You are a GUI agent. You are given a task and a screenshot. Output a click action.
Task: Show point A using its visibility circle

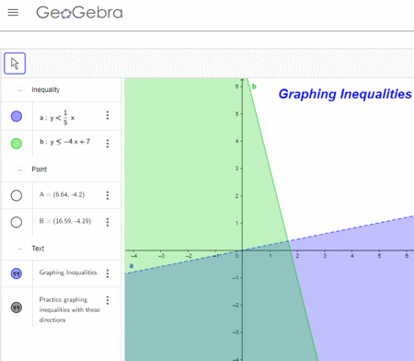click(17, 195)
